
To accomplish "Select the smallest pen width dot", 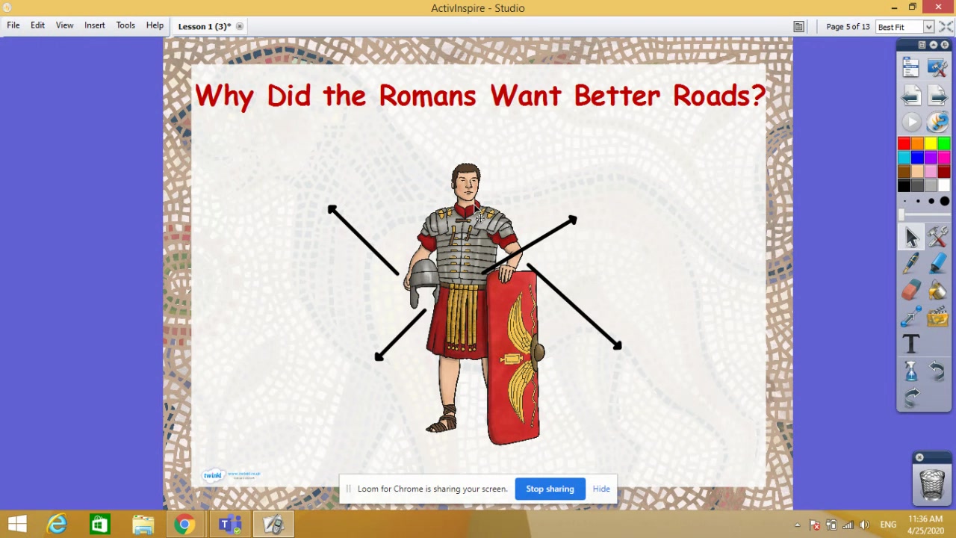I will pos(904,202).
